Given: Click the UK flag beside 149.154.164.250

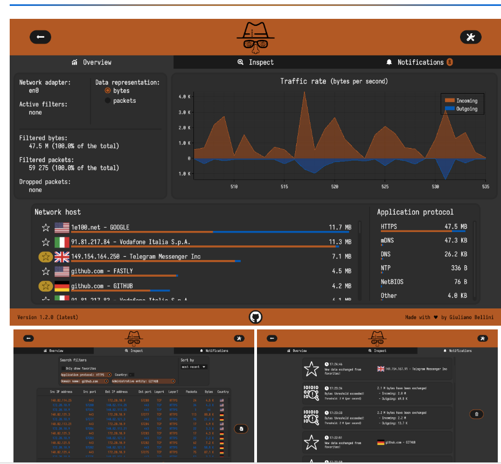Looking at the screenshot, I should [x=62, y=257].
